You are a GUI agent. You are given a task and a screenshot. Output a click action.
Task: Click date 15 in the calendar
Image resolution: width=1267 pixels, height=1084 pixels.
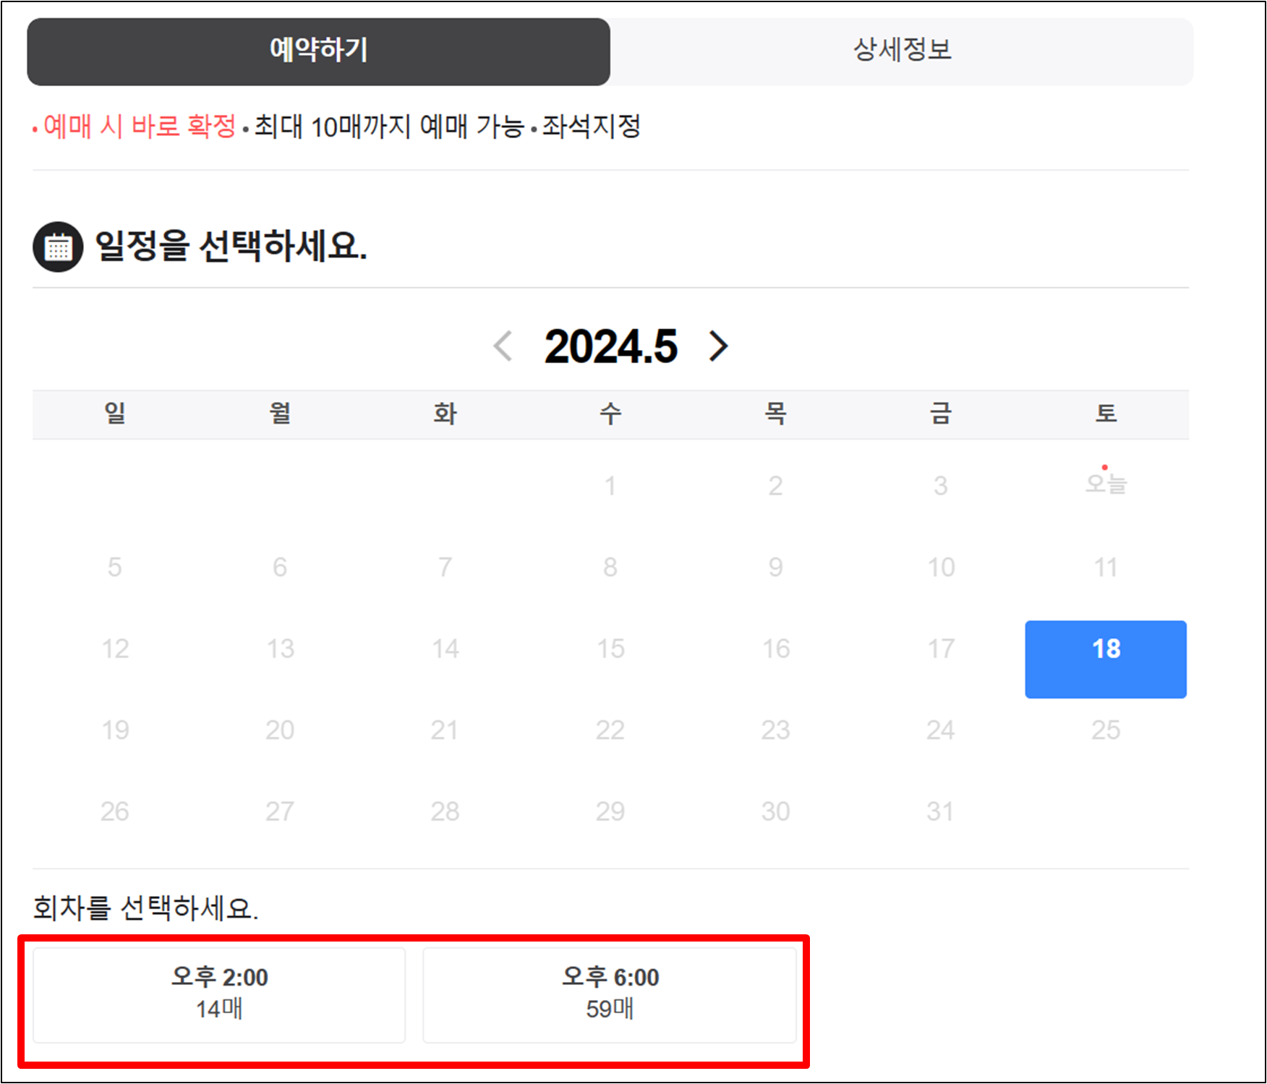coord(610,649)
